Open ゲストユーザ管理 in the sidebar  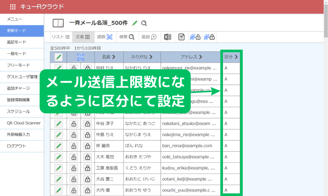point(22,77)
